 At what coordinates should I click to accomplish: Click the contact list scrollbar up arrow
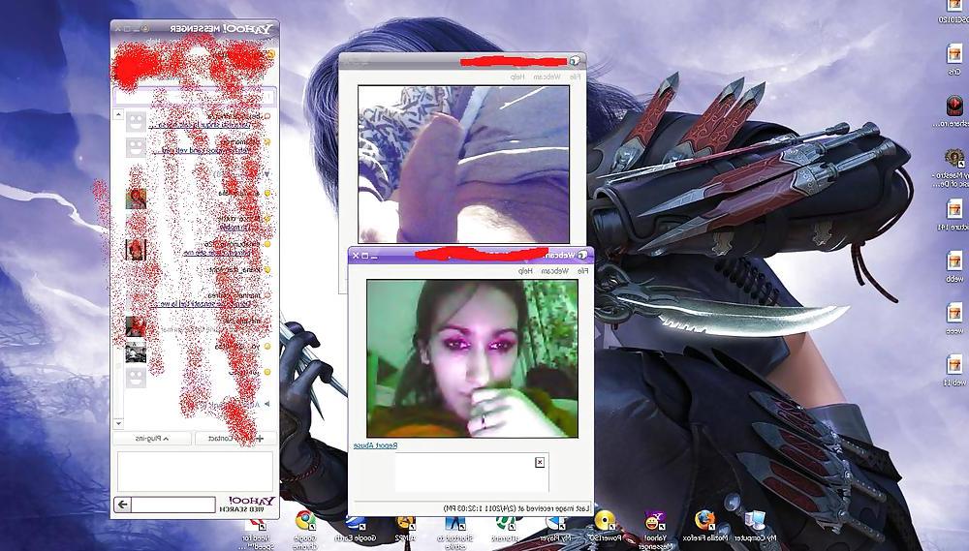(x=118, y=115)
